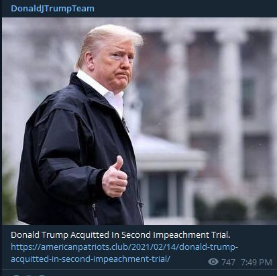277x276 pixels.
Task: Click the header bar beside channel name
Action: click(x=186, y=9)
